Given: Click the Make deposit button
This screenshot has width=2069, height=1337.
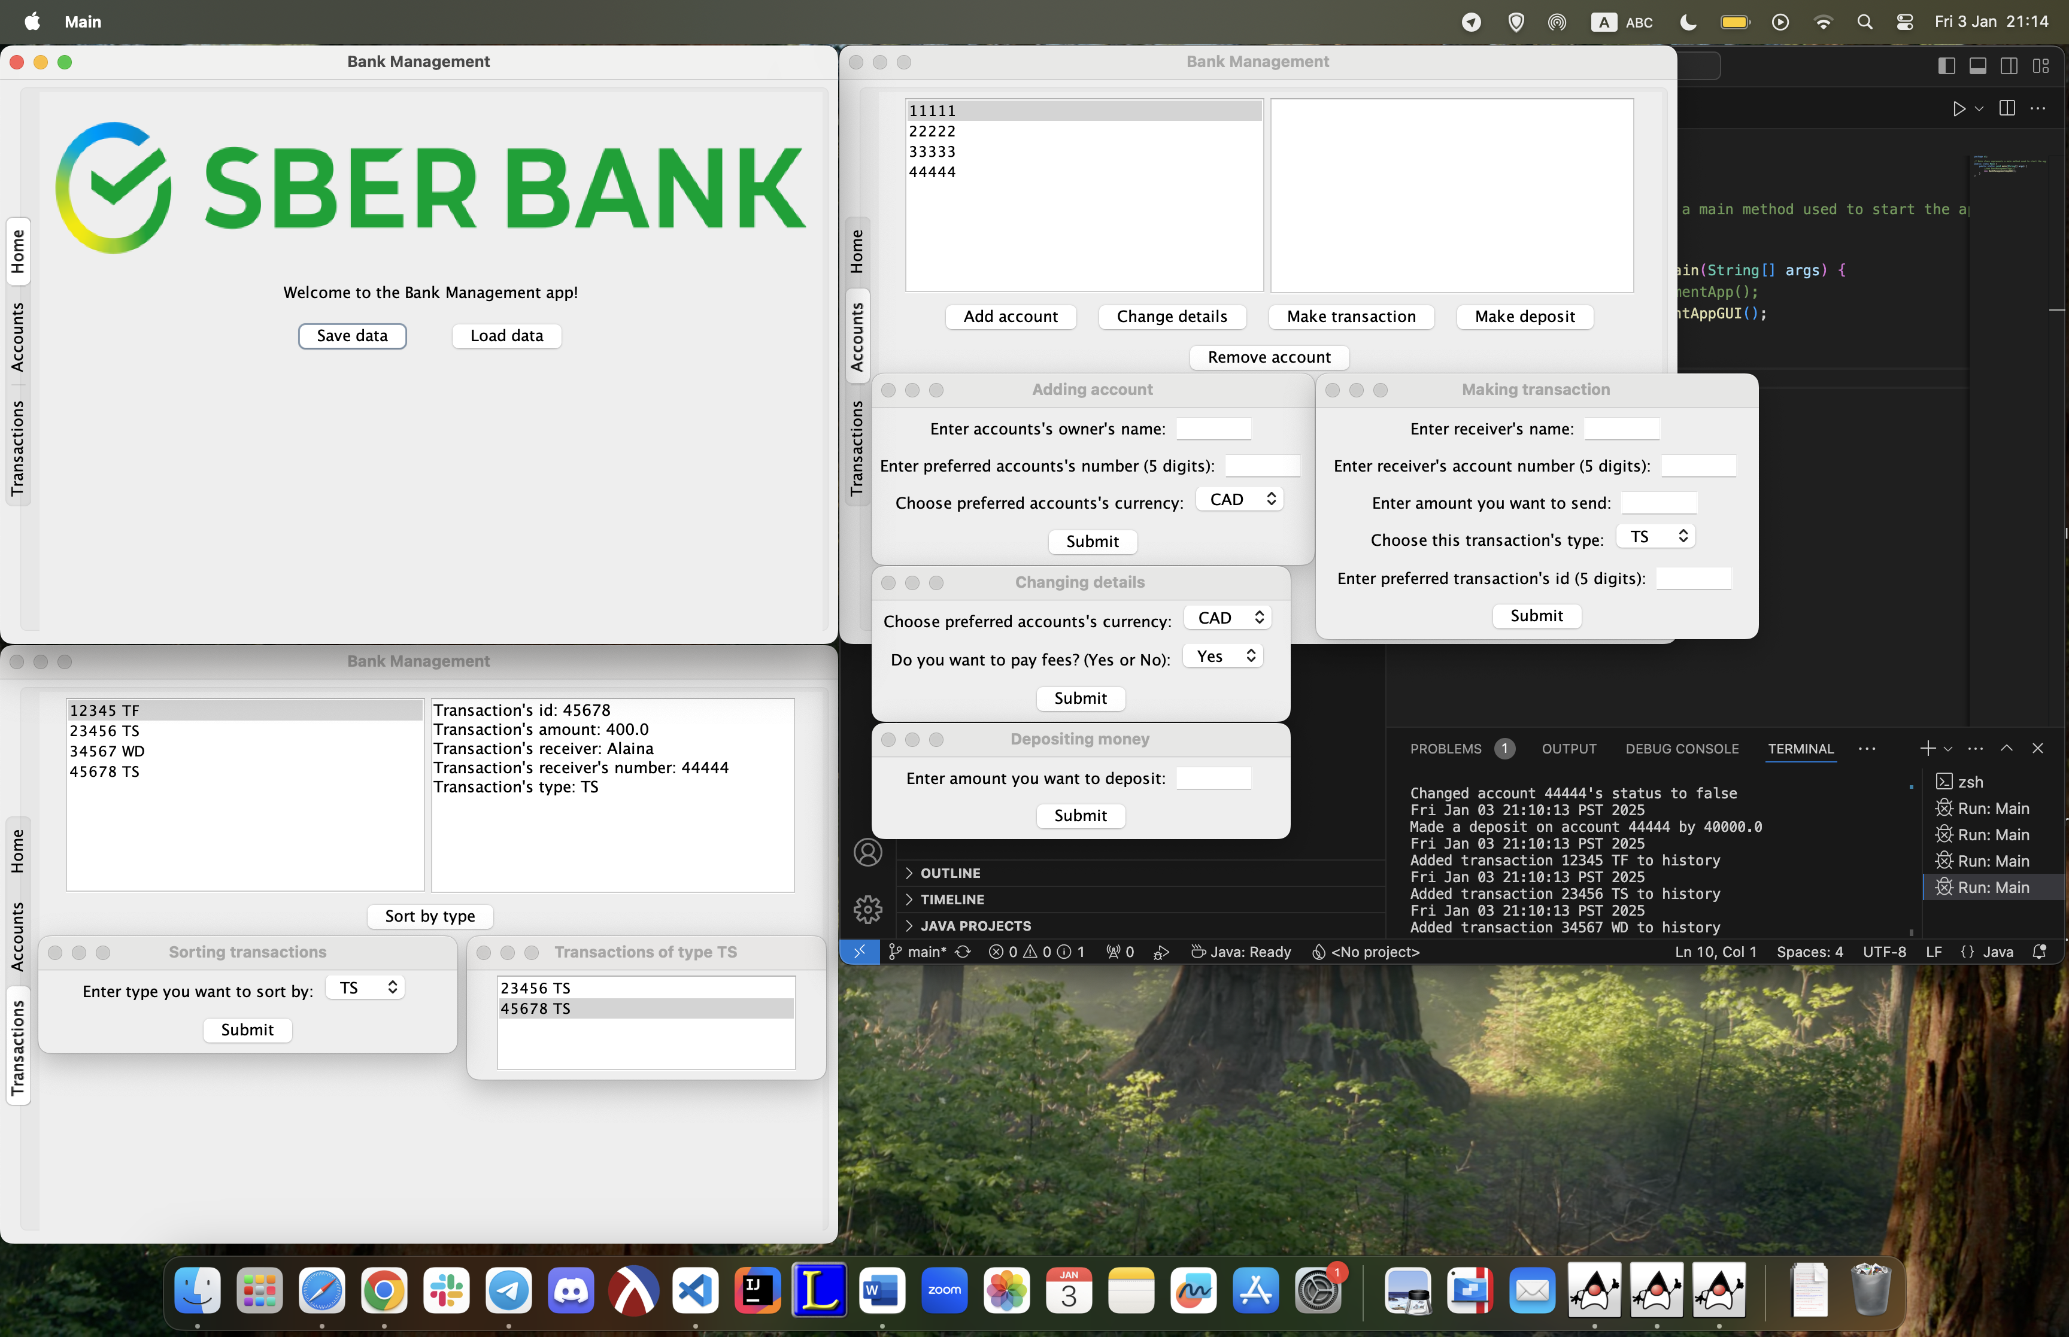Looking at the screenshot, I should tap(1524, 317).
